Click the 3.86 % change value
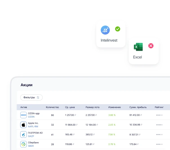Screen dimensions: 170x150 (x=112, y=115)
